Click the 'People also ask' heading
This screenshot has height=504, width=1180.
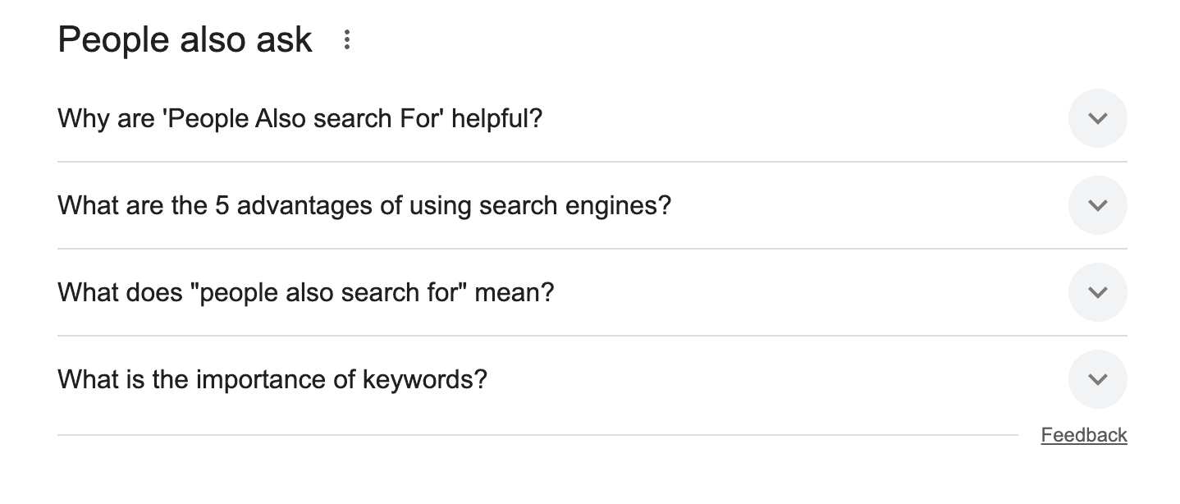(183, 39)
